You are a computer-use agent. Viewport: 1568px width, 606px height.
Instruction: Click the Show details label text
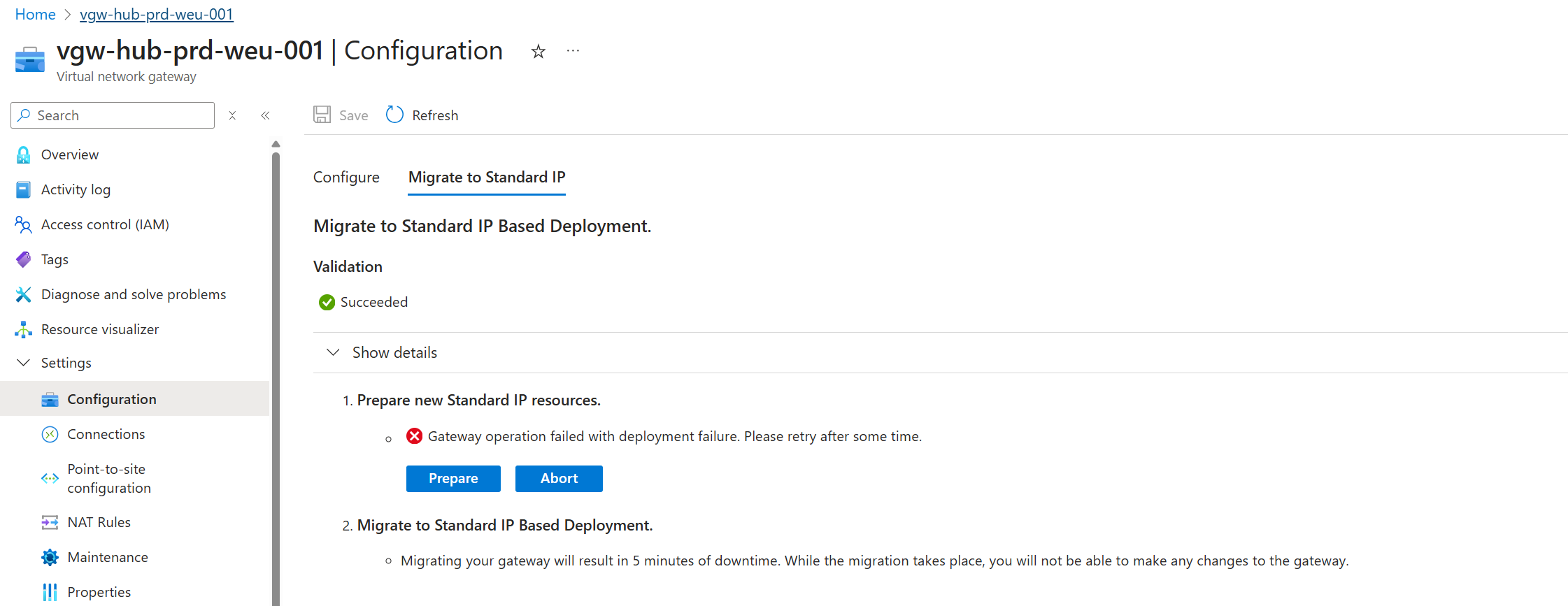[x=394, y=352]
